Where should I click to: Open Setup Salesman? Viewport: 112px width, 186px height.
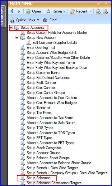[x=39, y=178]
